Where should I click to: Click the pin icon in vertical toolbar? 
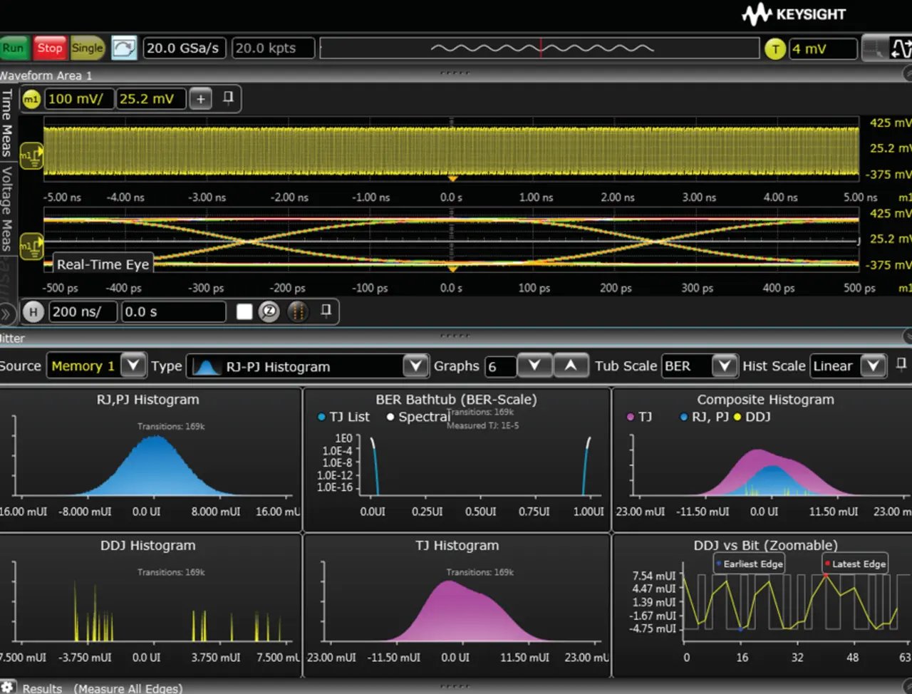click(228, 98)
